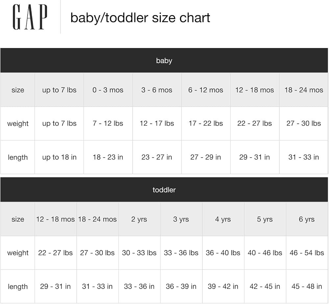Viewport: 329px width, 304px height.
Task: Click the GAP logo
Action: tap(30, 17)
